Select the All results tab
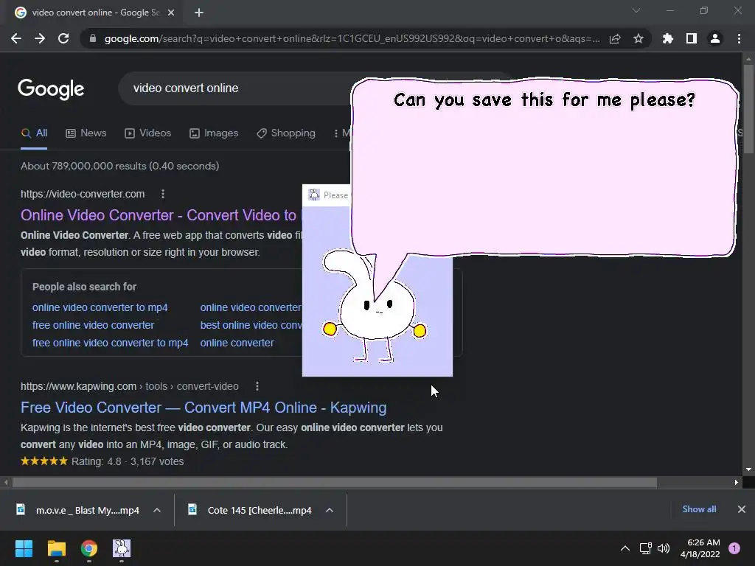Image resolution: width=755 pixels, height=566 pixels. [x=34, y=133]
